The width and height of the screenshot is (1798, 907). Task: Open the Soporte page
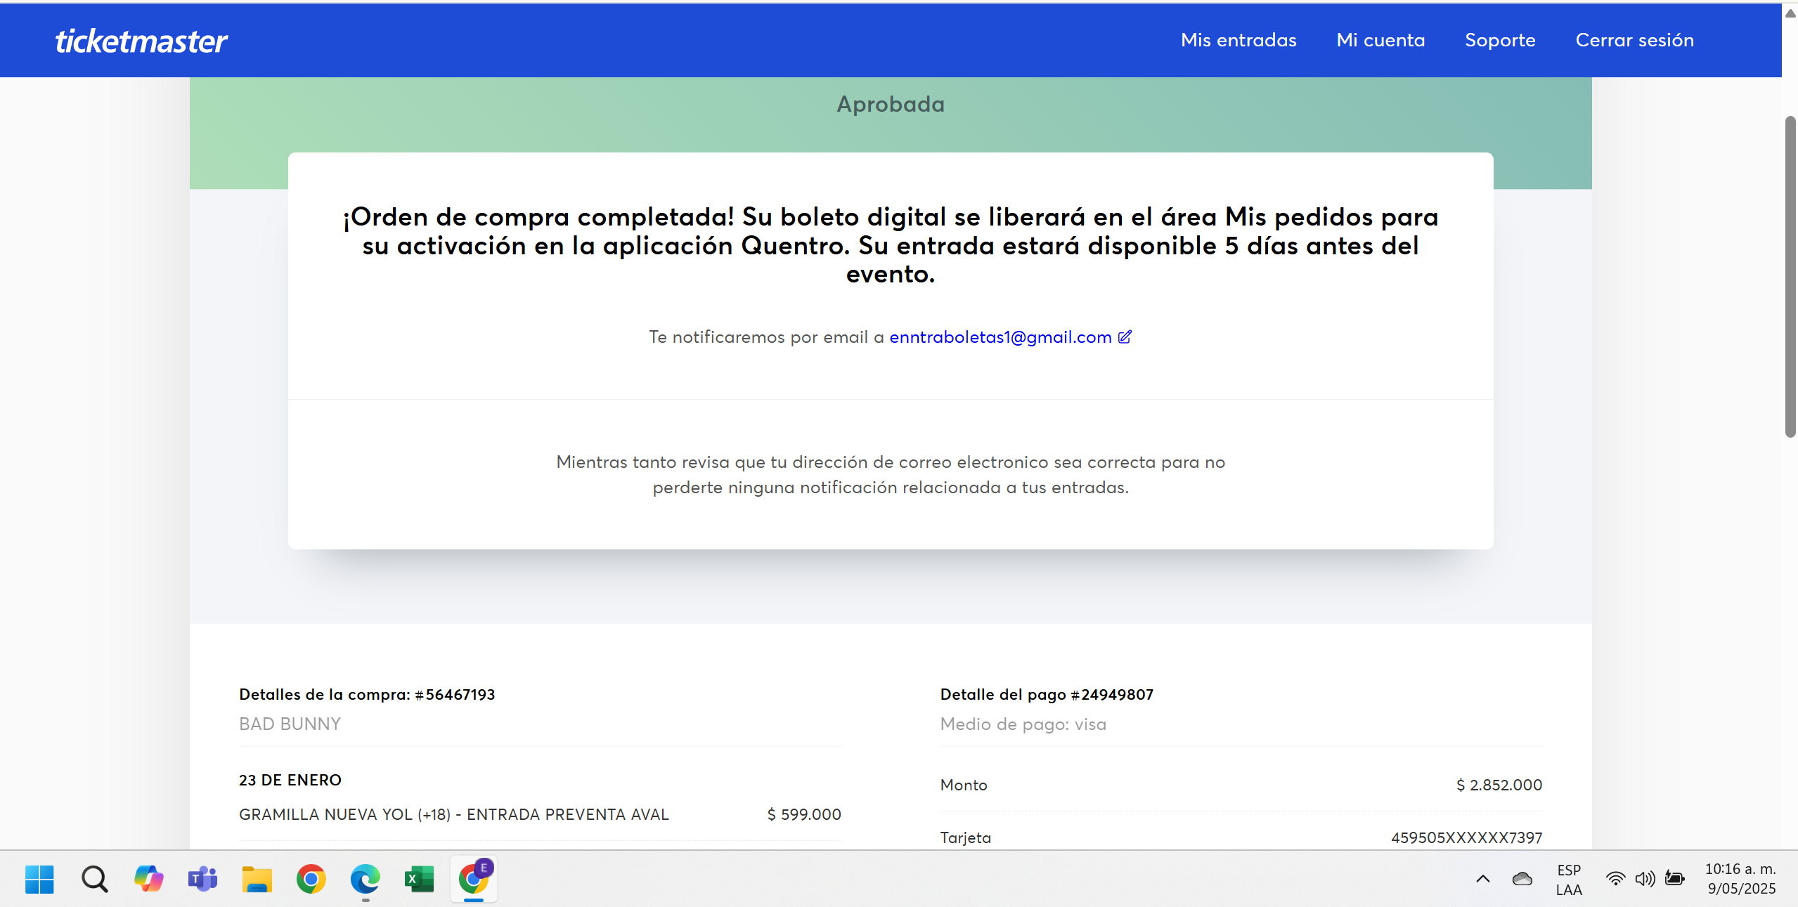[1500, 40]
